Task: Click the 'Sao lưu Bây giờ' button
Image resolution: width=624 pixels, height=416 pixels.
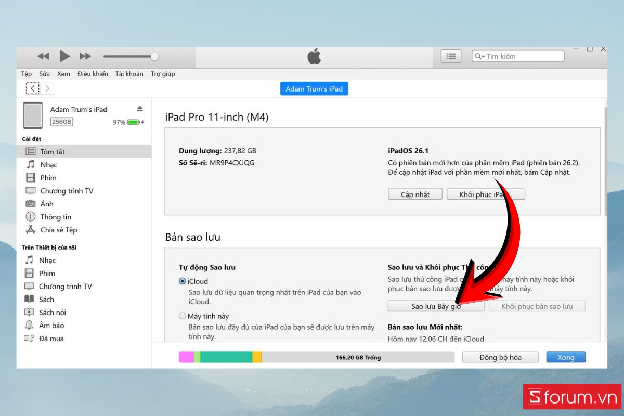Action: [x=436, y=306]
